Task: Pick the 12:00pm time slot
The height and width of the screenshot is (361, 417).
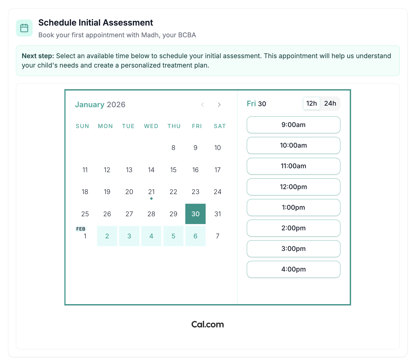Action: (293, 187)
